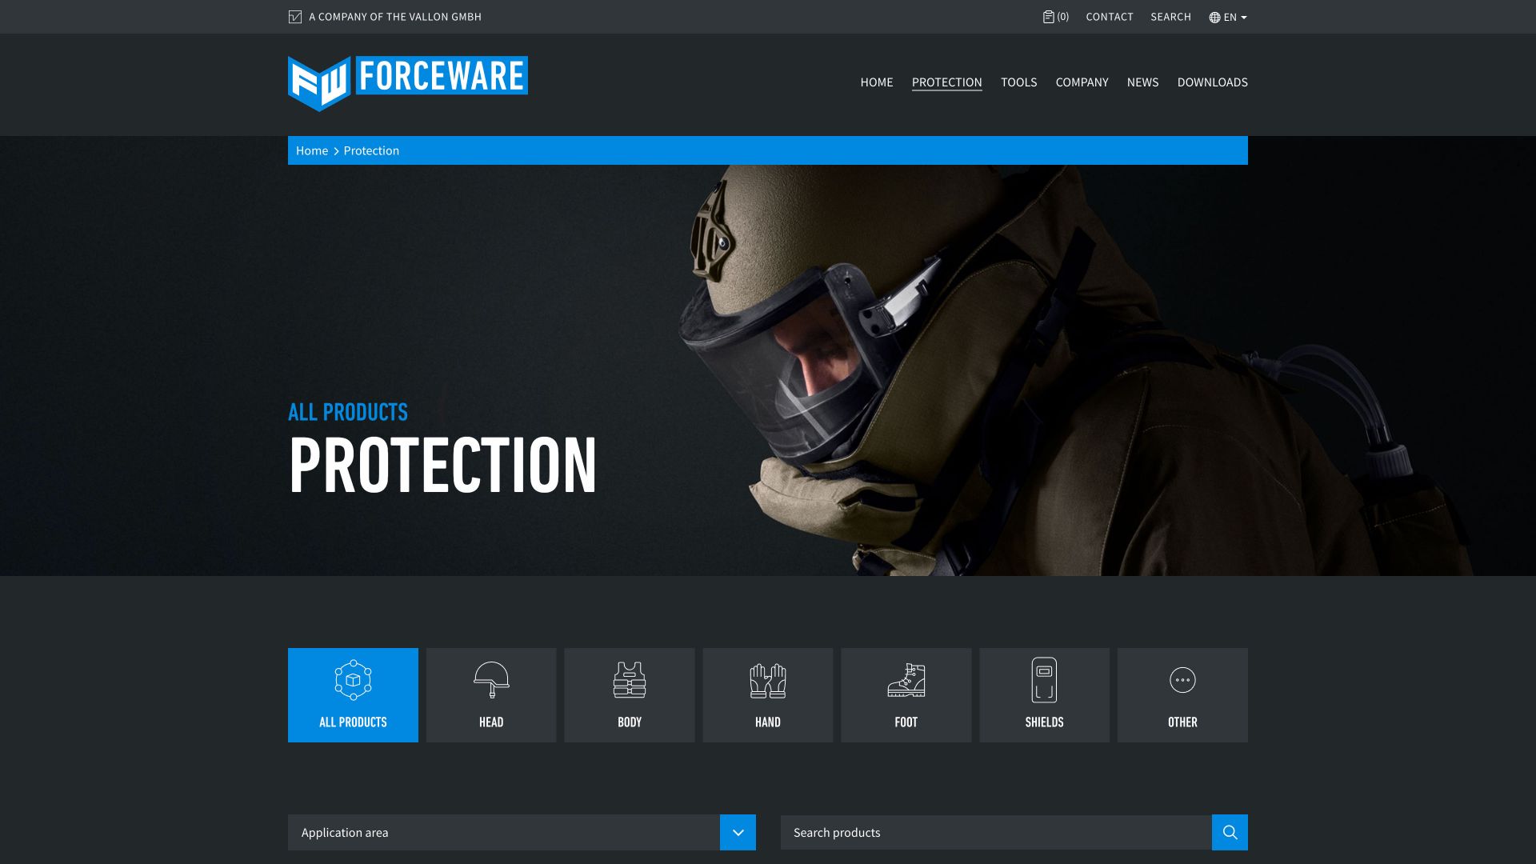This screenshot has width=1536, height=864.
Task: Open the inquiry list clipboard icon
Action: click(x=1049, y=17)
